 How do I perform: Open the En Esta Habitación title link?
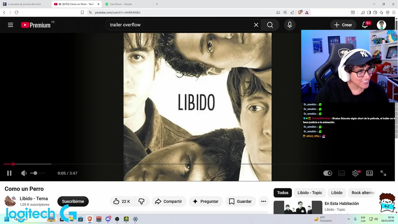click(x=342, y=203)
